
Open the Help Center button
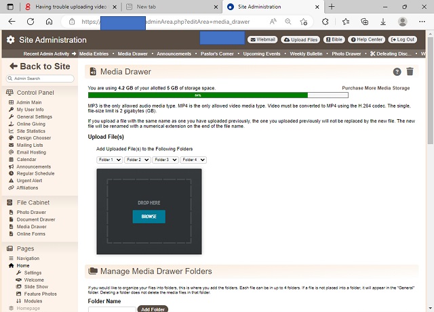[x=366, y=39]
